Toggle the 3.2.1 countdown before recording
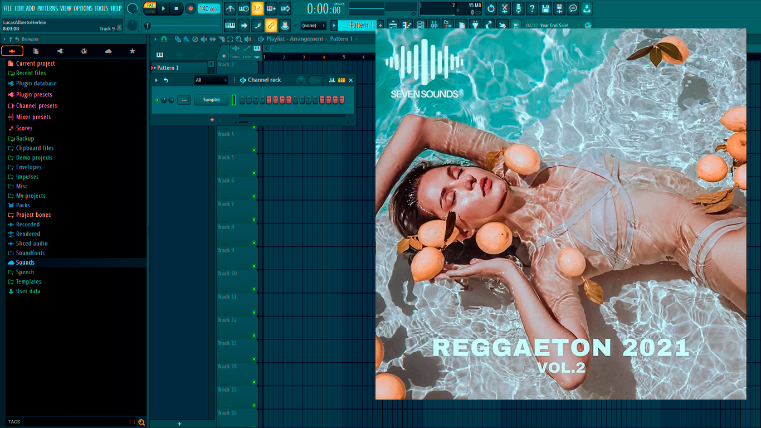 257,8
